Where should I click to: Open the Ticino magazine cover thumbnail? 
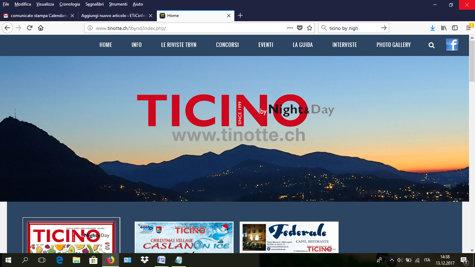[71, 235]
